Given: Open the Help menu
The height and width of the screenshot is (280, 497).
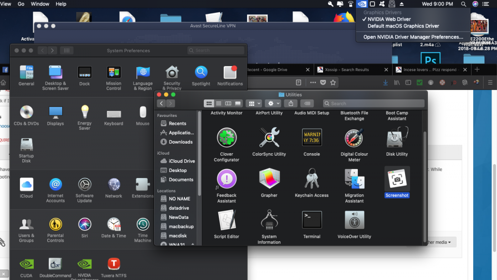Looking at the screenshot, I should [x=61, y=4].
